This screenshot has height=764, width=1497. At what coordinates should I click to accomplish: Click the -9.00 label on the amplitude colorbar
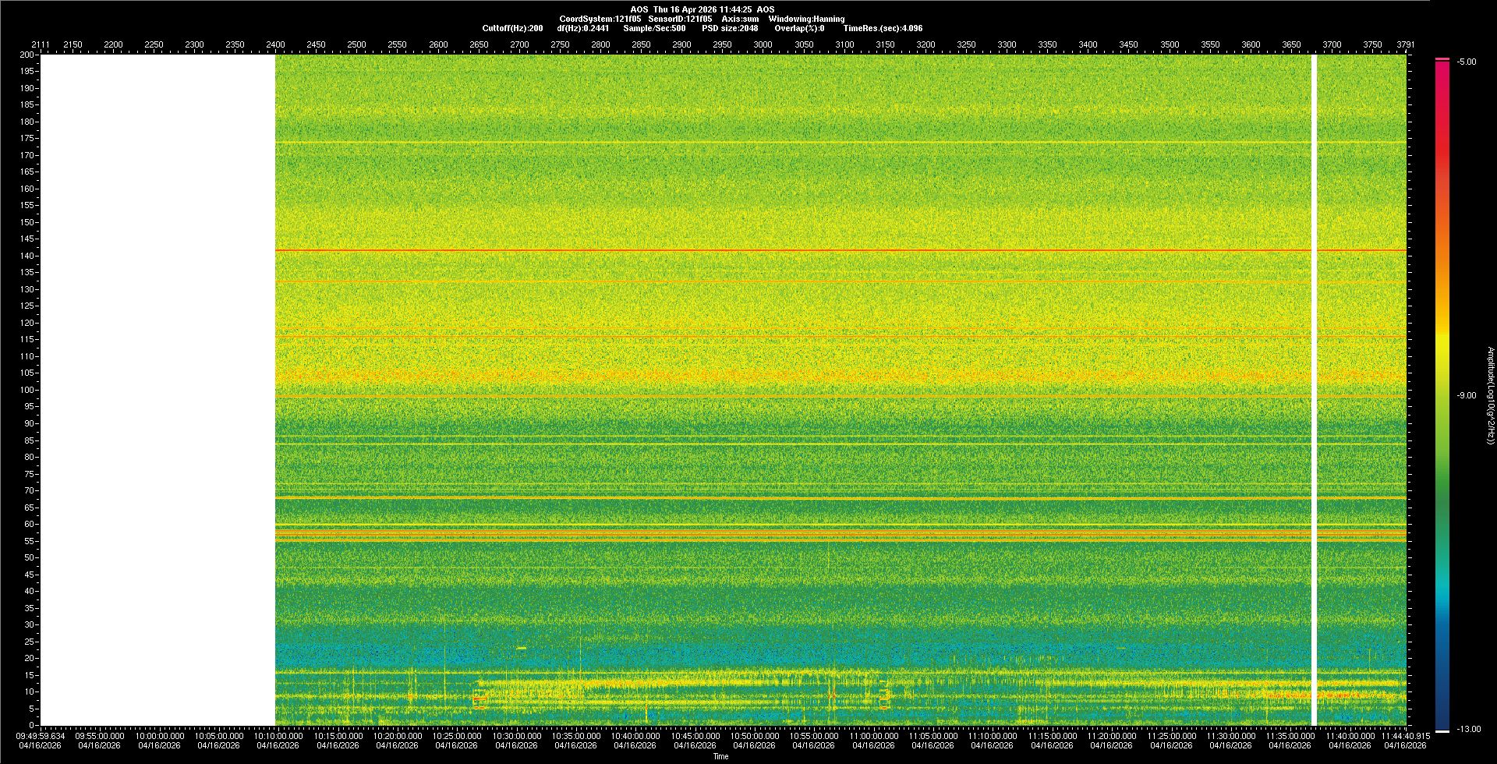(x=1467, y=395)
